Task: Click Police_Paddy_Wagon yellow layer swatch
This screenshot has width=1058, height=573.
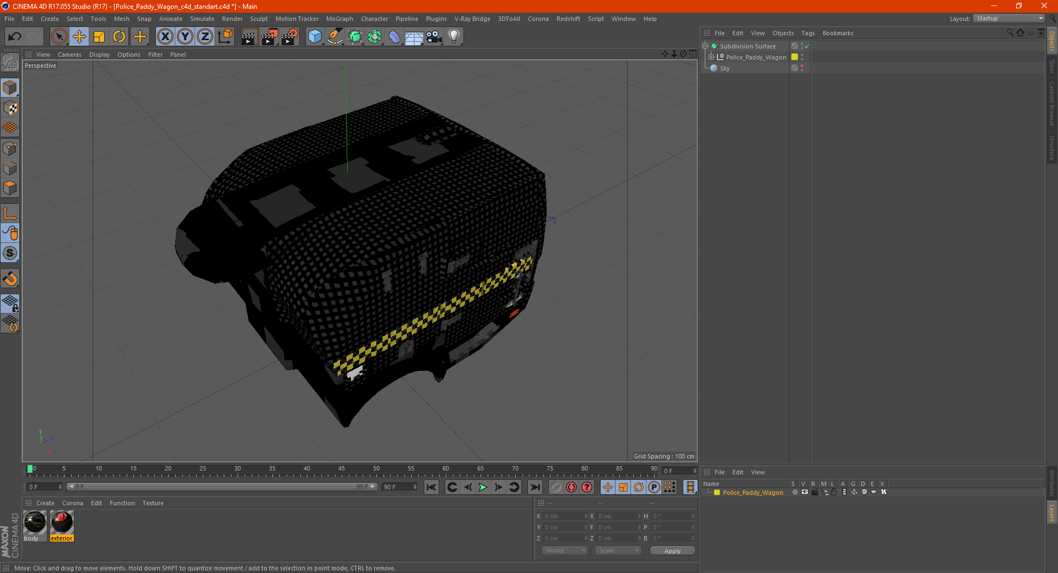Action: tap(795, 57)
